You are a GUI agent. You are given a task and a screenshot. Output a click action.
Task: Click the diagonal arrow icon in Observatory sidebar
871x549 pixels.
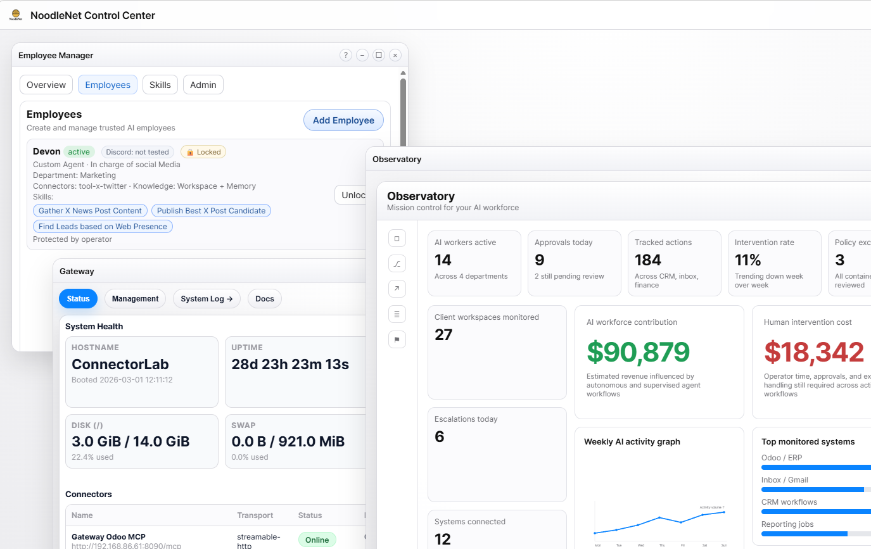click(397, 289)
